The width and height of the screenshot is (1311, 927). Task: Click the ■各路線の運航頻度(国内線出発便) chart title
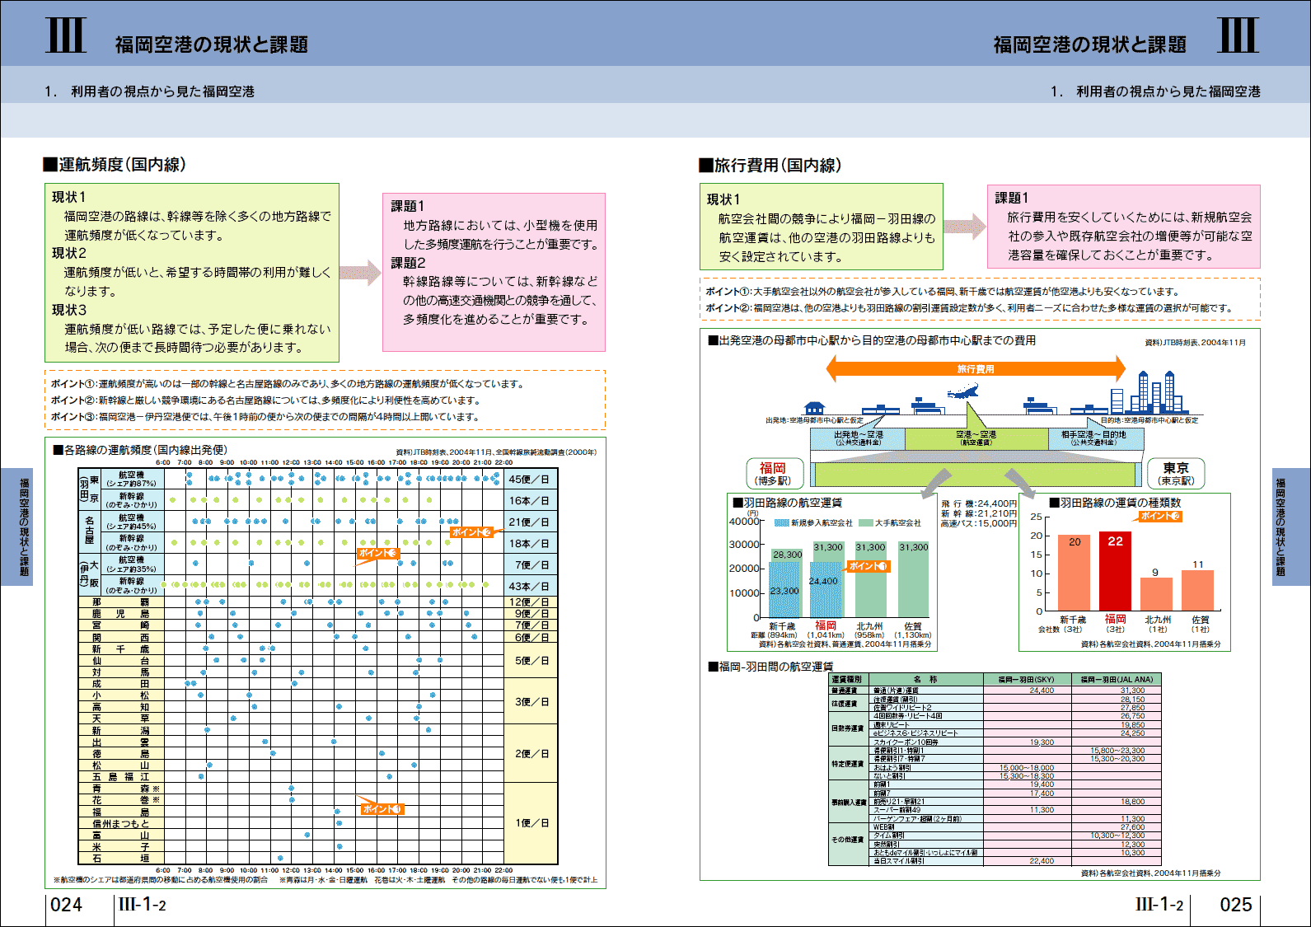139,450
